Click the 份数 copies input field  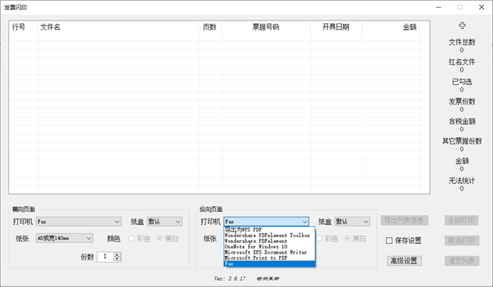point(105,257)
